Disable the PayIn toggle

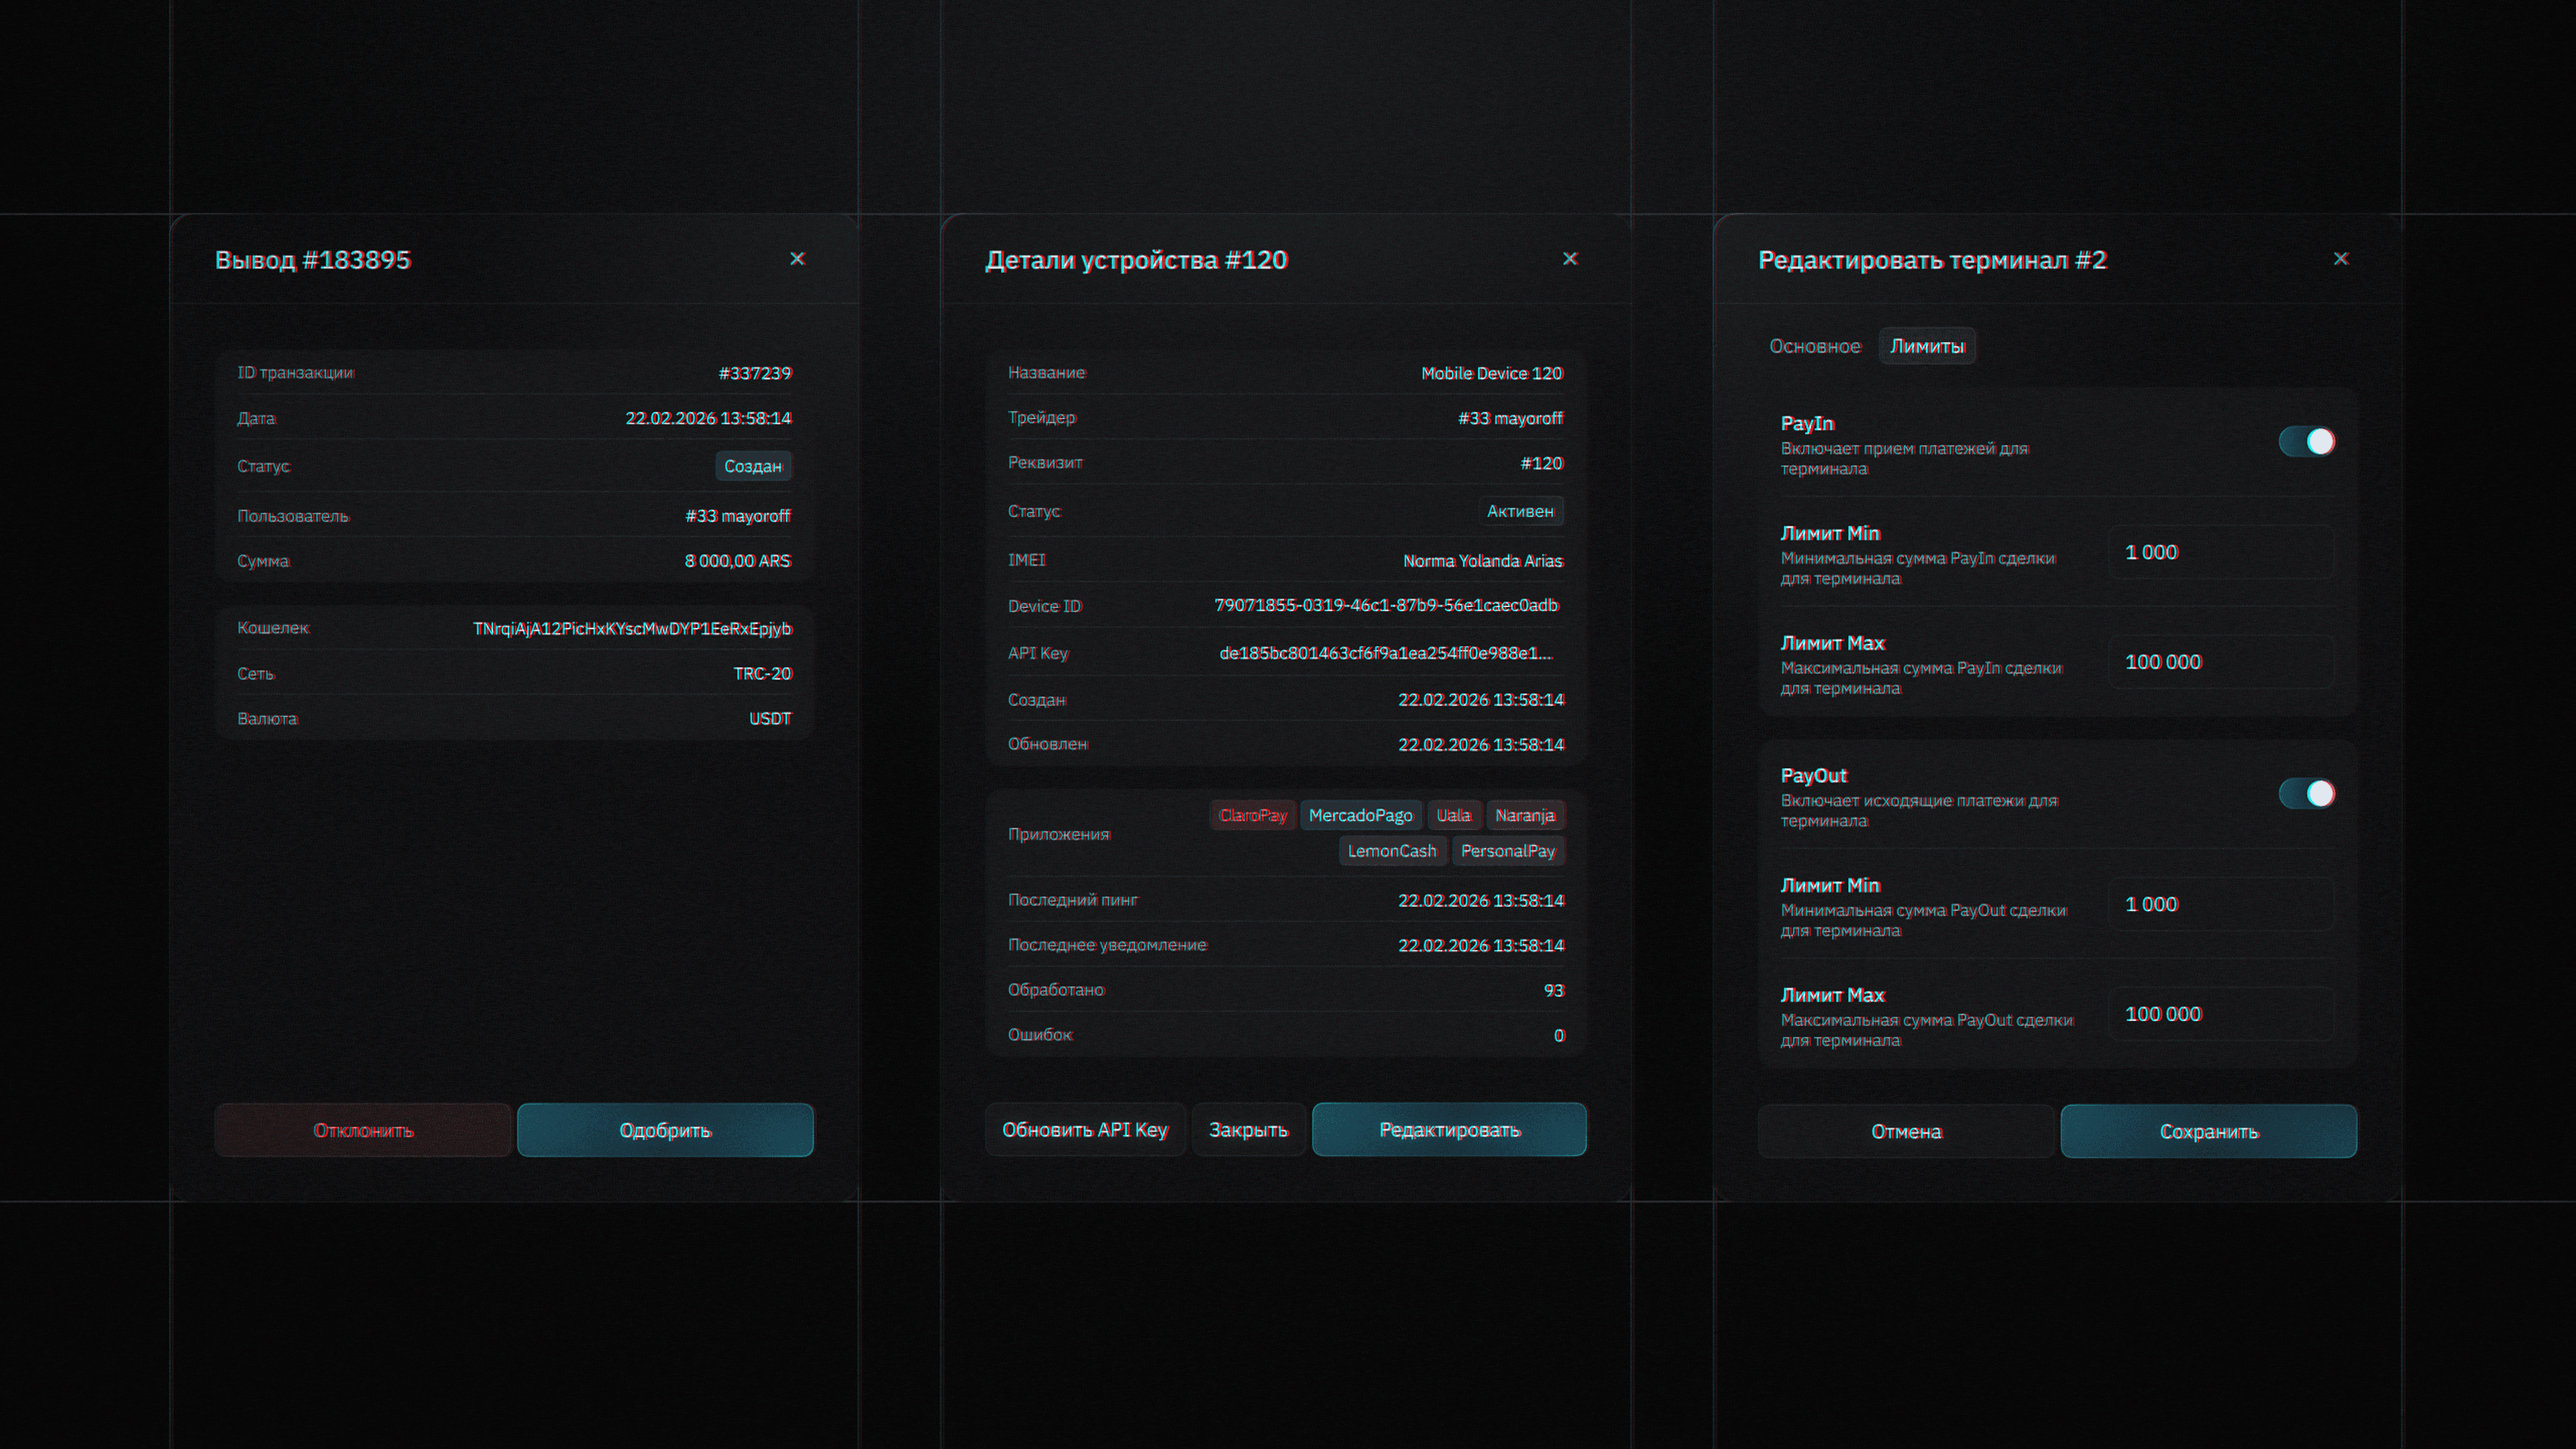(2306, 441)
